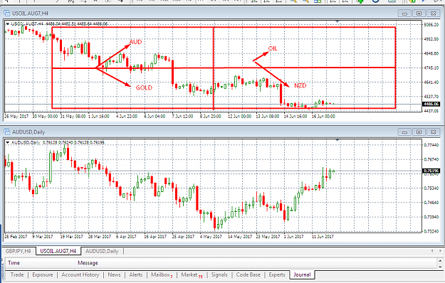Switch to the GBPJPY,H4 chart tab
The height and width of the screenshot is (283, 445).
[x=19, y=251]
